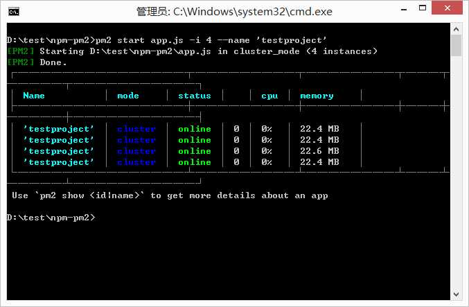Click the 'mode' column header
Viewport: 469px width, 307px height.
128,96
